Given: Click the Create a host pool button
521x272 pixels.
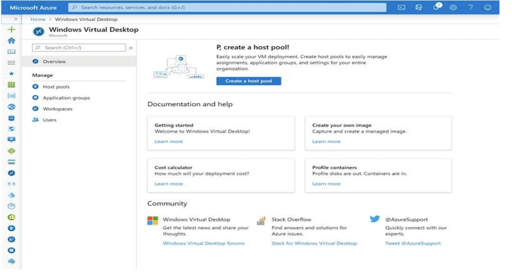Looking at the screenshot, I should pyautogui.click(x=249, y=81).
